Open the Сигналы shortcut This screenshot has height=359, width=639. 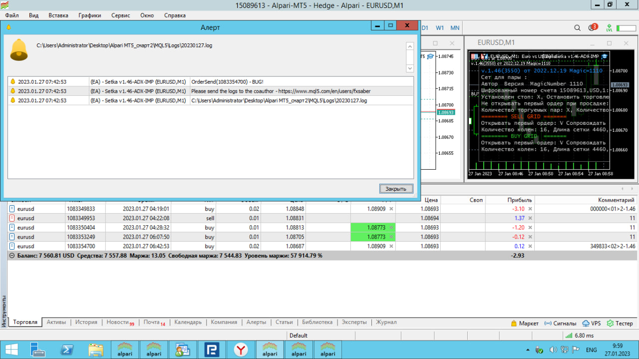pos(560,323)
